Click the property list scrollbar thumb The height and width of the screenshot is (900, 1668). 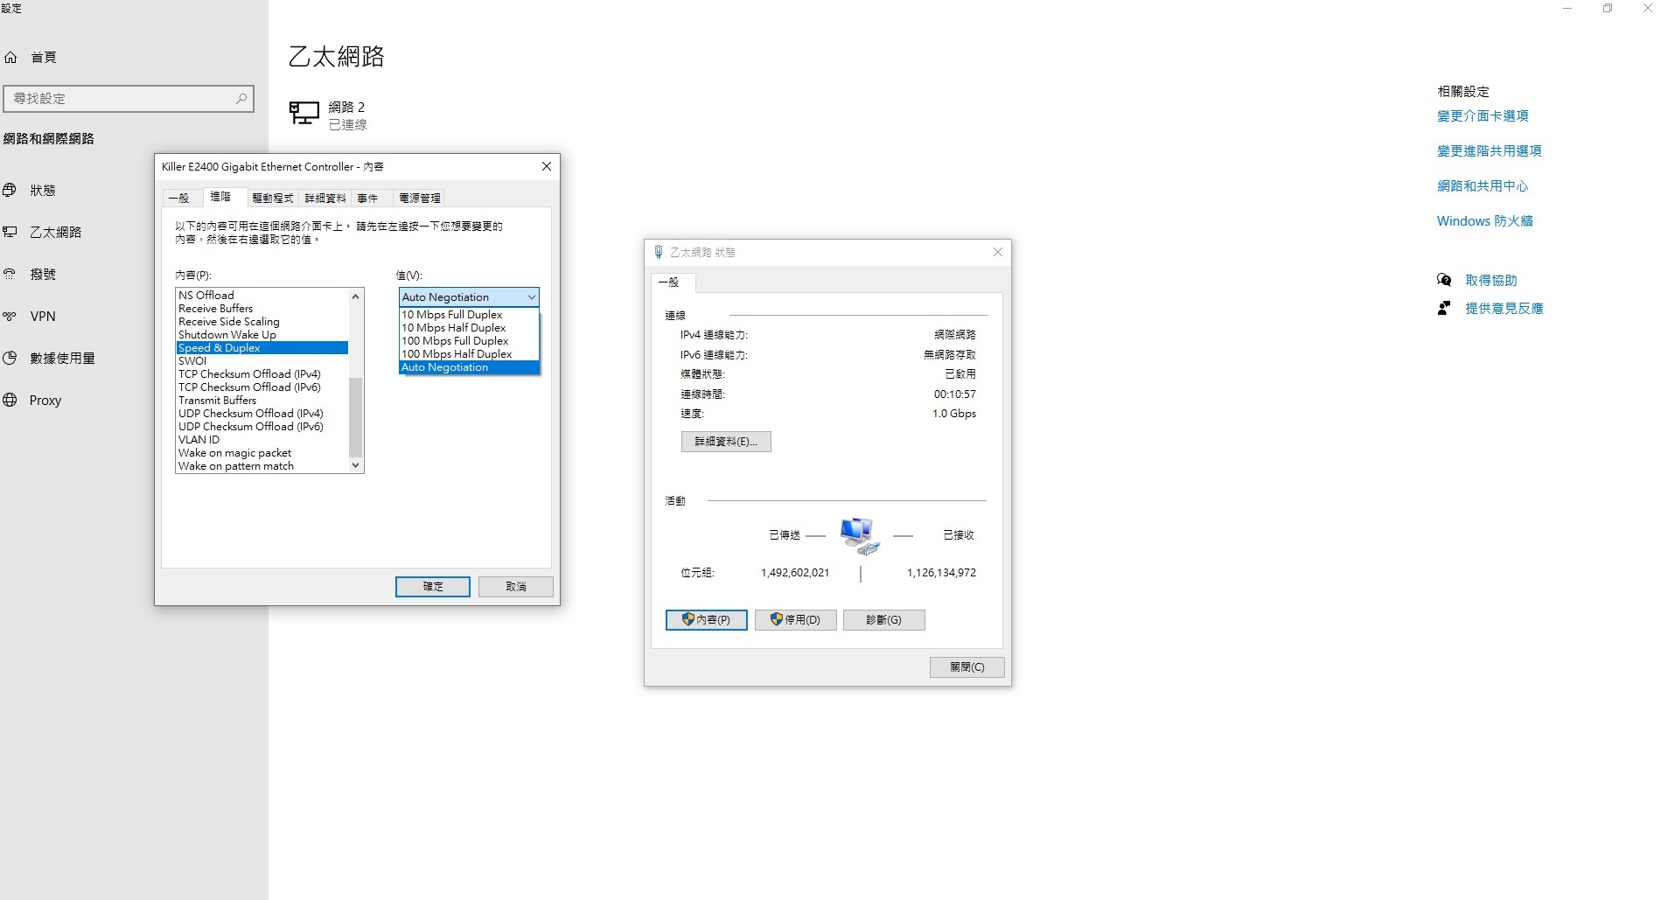click(x=355, y=417)
